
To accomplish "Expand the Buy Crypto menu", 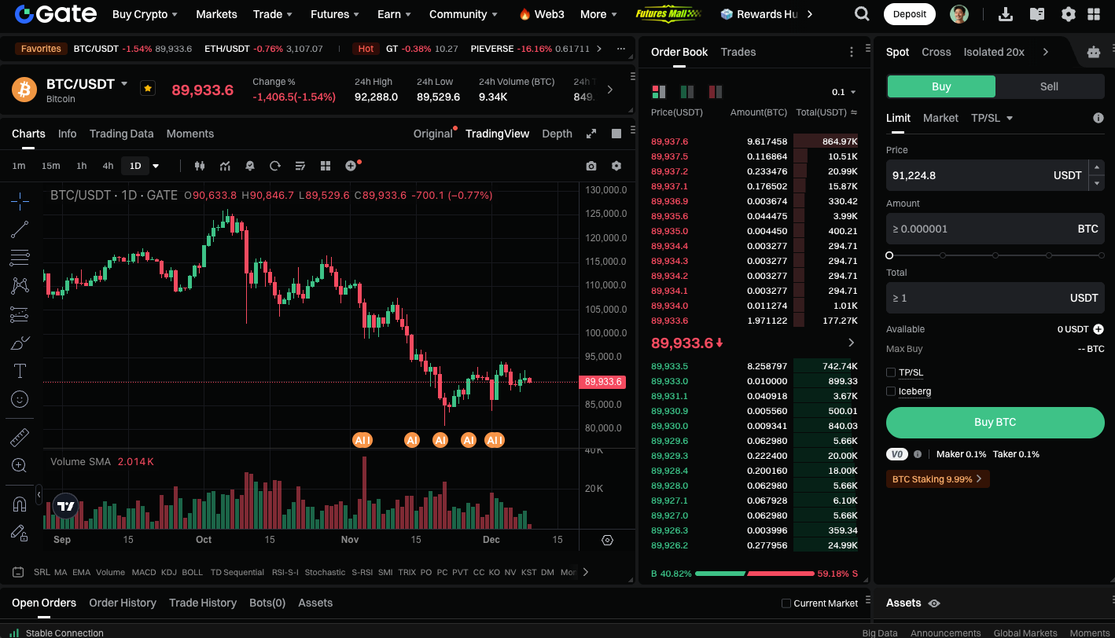I will pyautogui.click(x=145, y=14).
